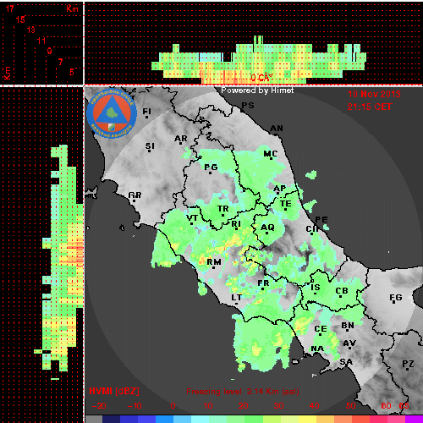This screenshot has height=423, width=423.
Task: Click the AN marker on the Adriatic coast
Action: click(277, 129)
